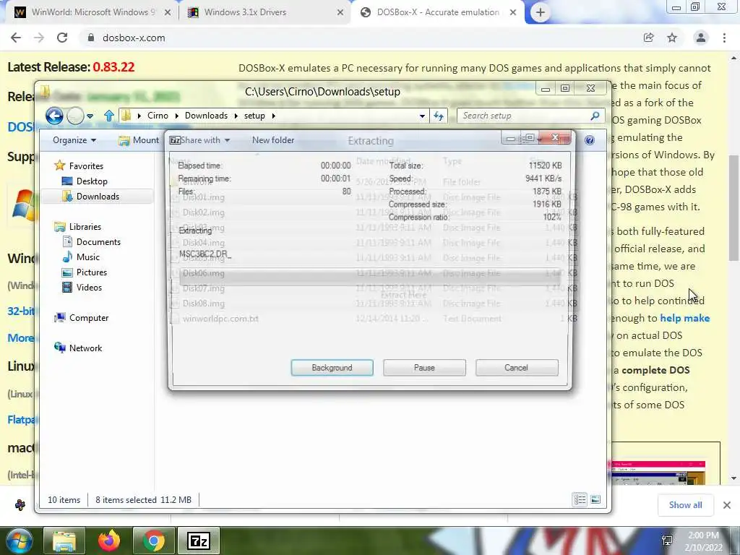740x555 pixels.
Task: Switch Explorer to details view icon
Action: tap(580, 499)
